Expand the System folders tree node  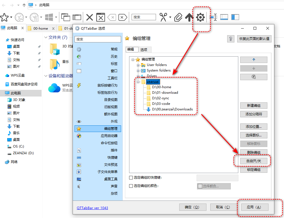(138, 70)
